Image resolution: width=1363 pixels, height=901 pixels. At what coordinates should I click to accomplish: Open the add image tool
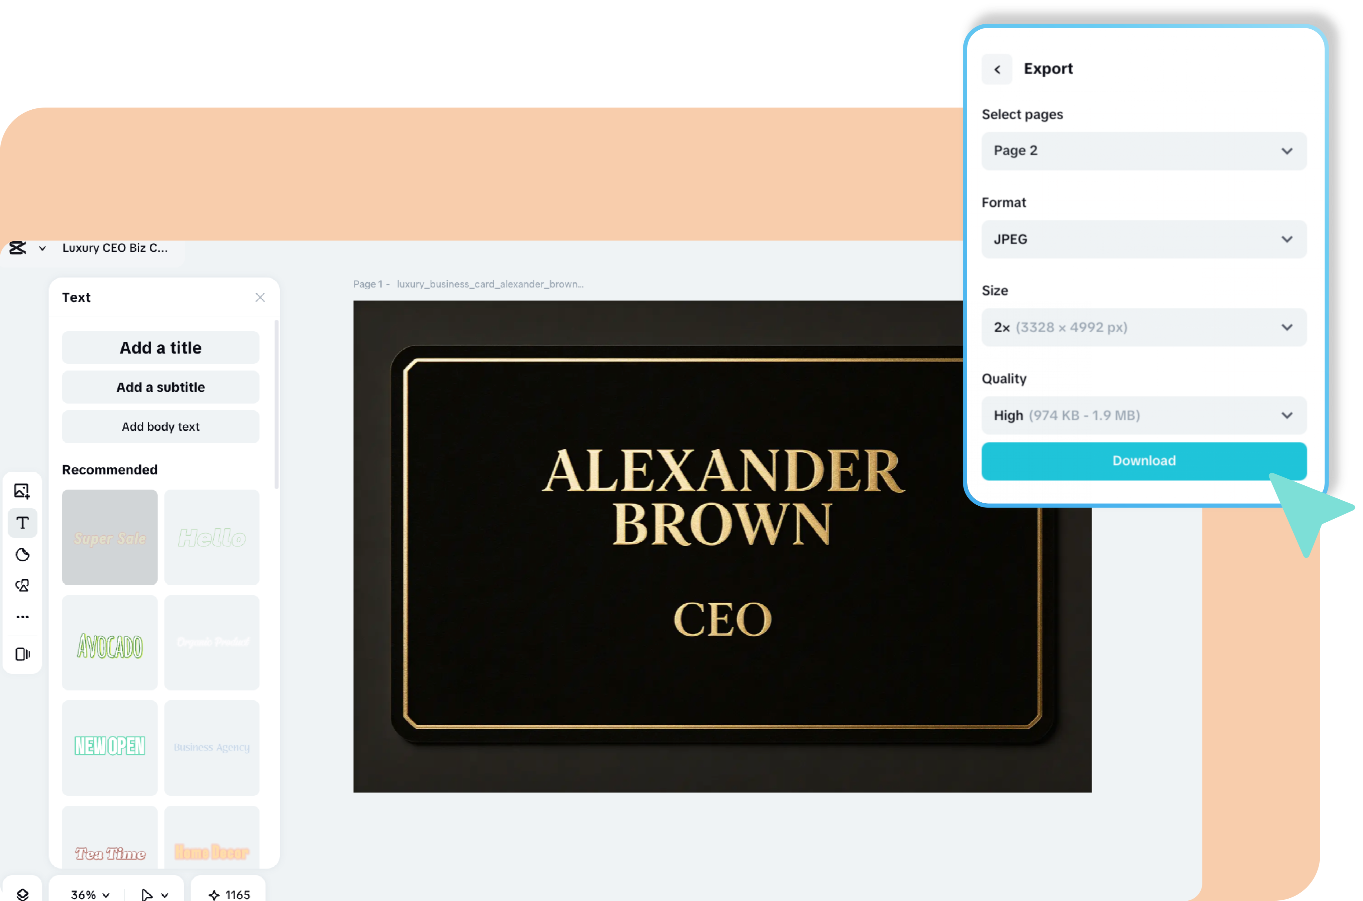pyautogui.click(x=22, y=491)
